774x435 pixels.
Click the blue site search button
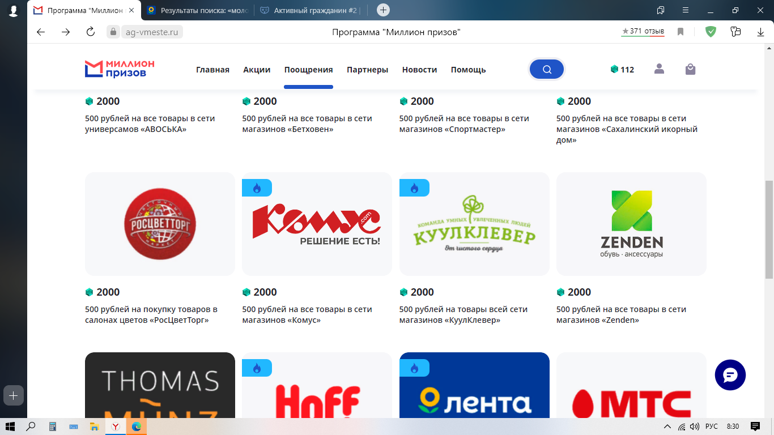coord(547,69)
